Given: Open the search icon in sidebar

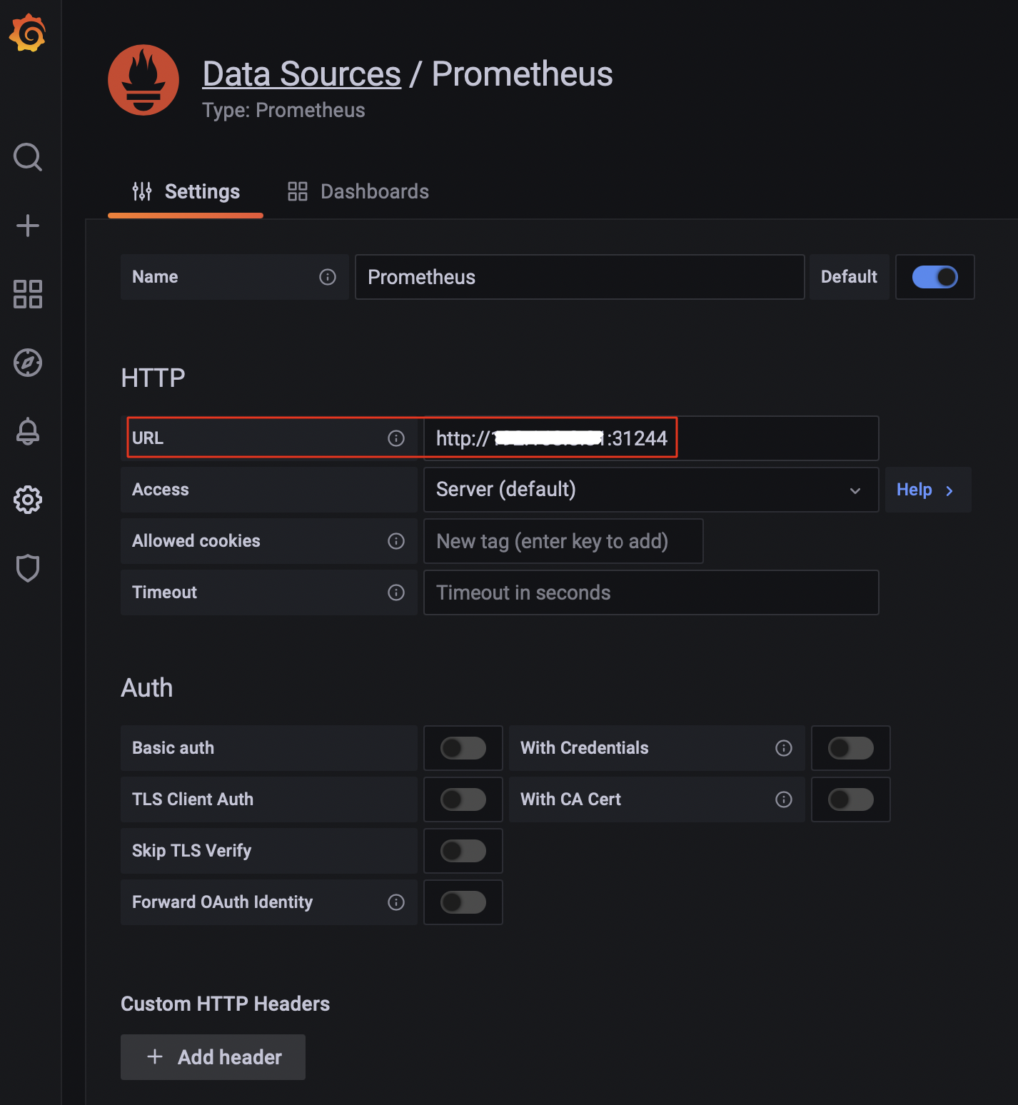Looking at the screenshot, I should point(28,157).
